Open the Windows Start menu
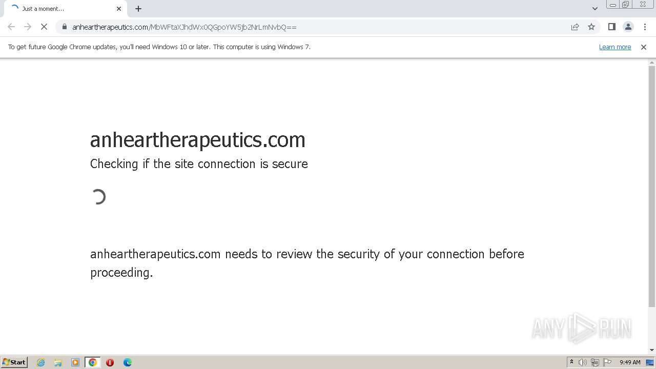The height and width of the screenshot is (369, 656). pos(14,362)
